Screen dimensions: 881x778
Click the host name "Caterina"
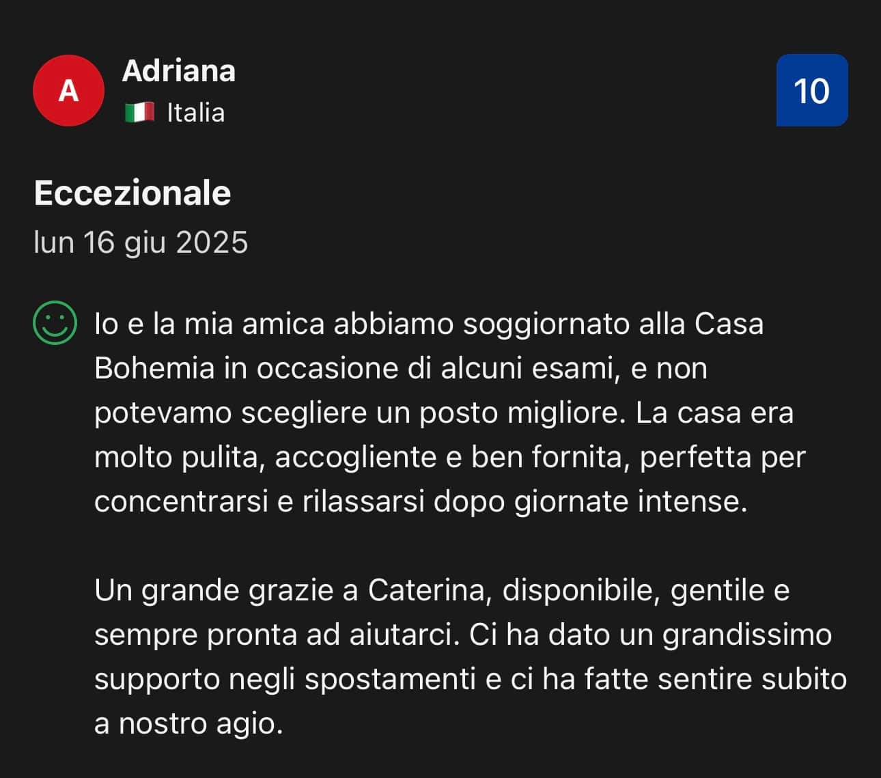click(426, 590)
